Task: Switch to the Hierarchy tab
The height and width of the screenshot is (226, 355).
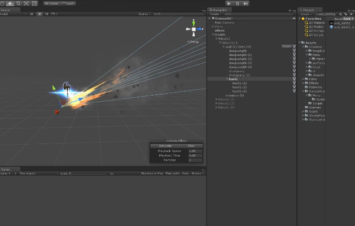Action: 220,10
